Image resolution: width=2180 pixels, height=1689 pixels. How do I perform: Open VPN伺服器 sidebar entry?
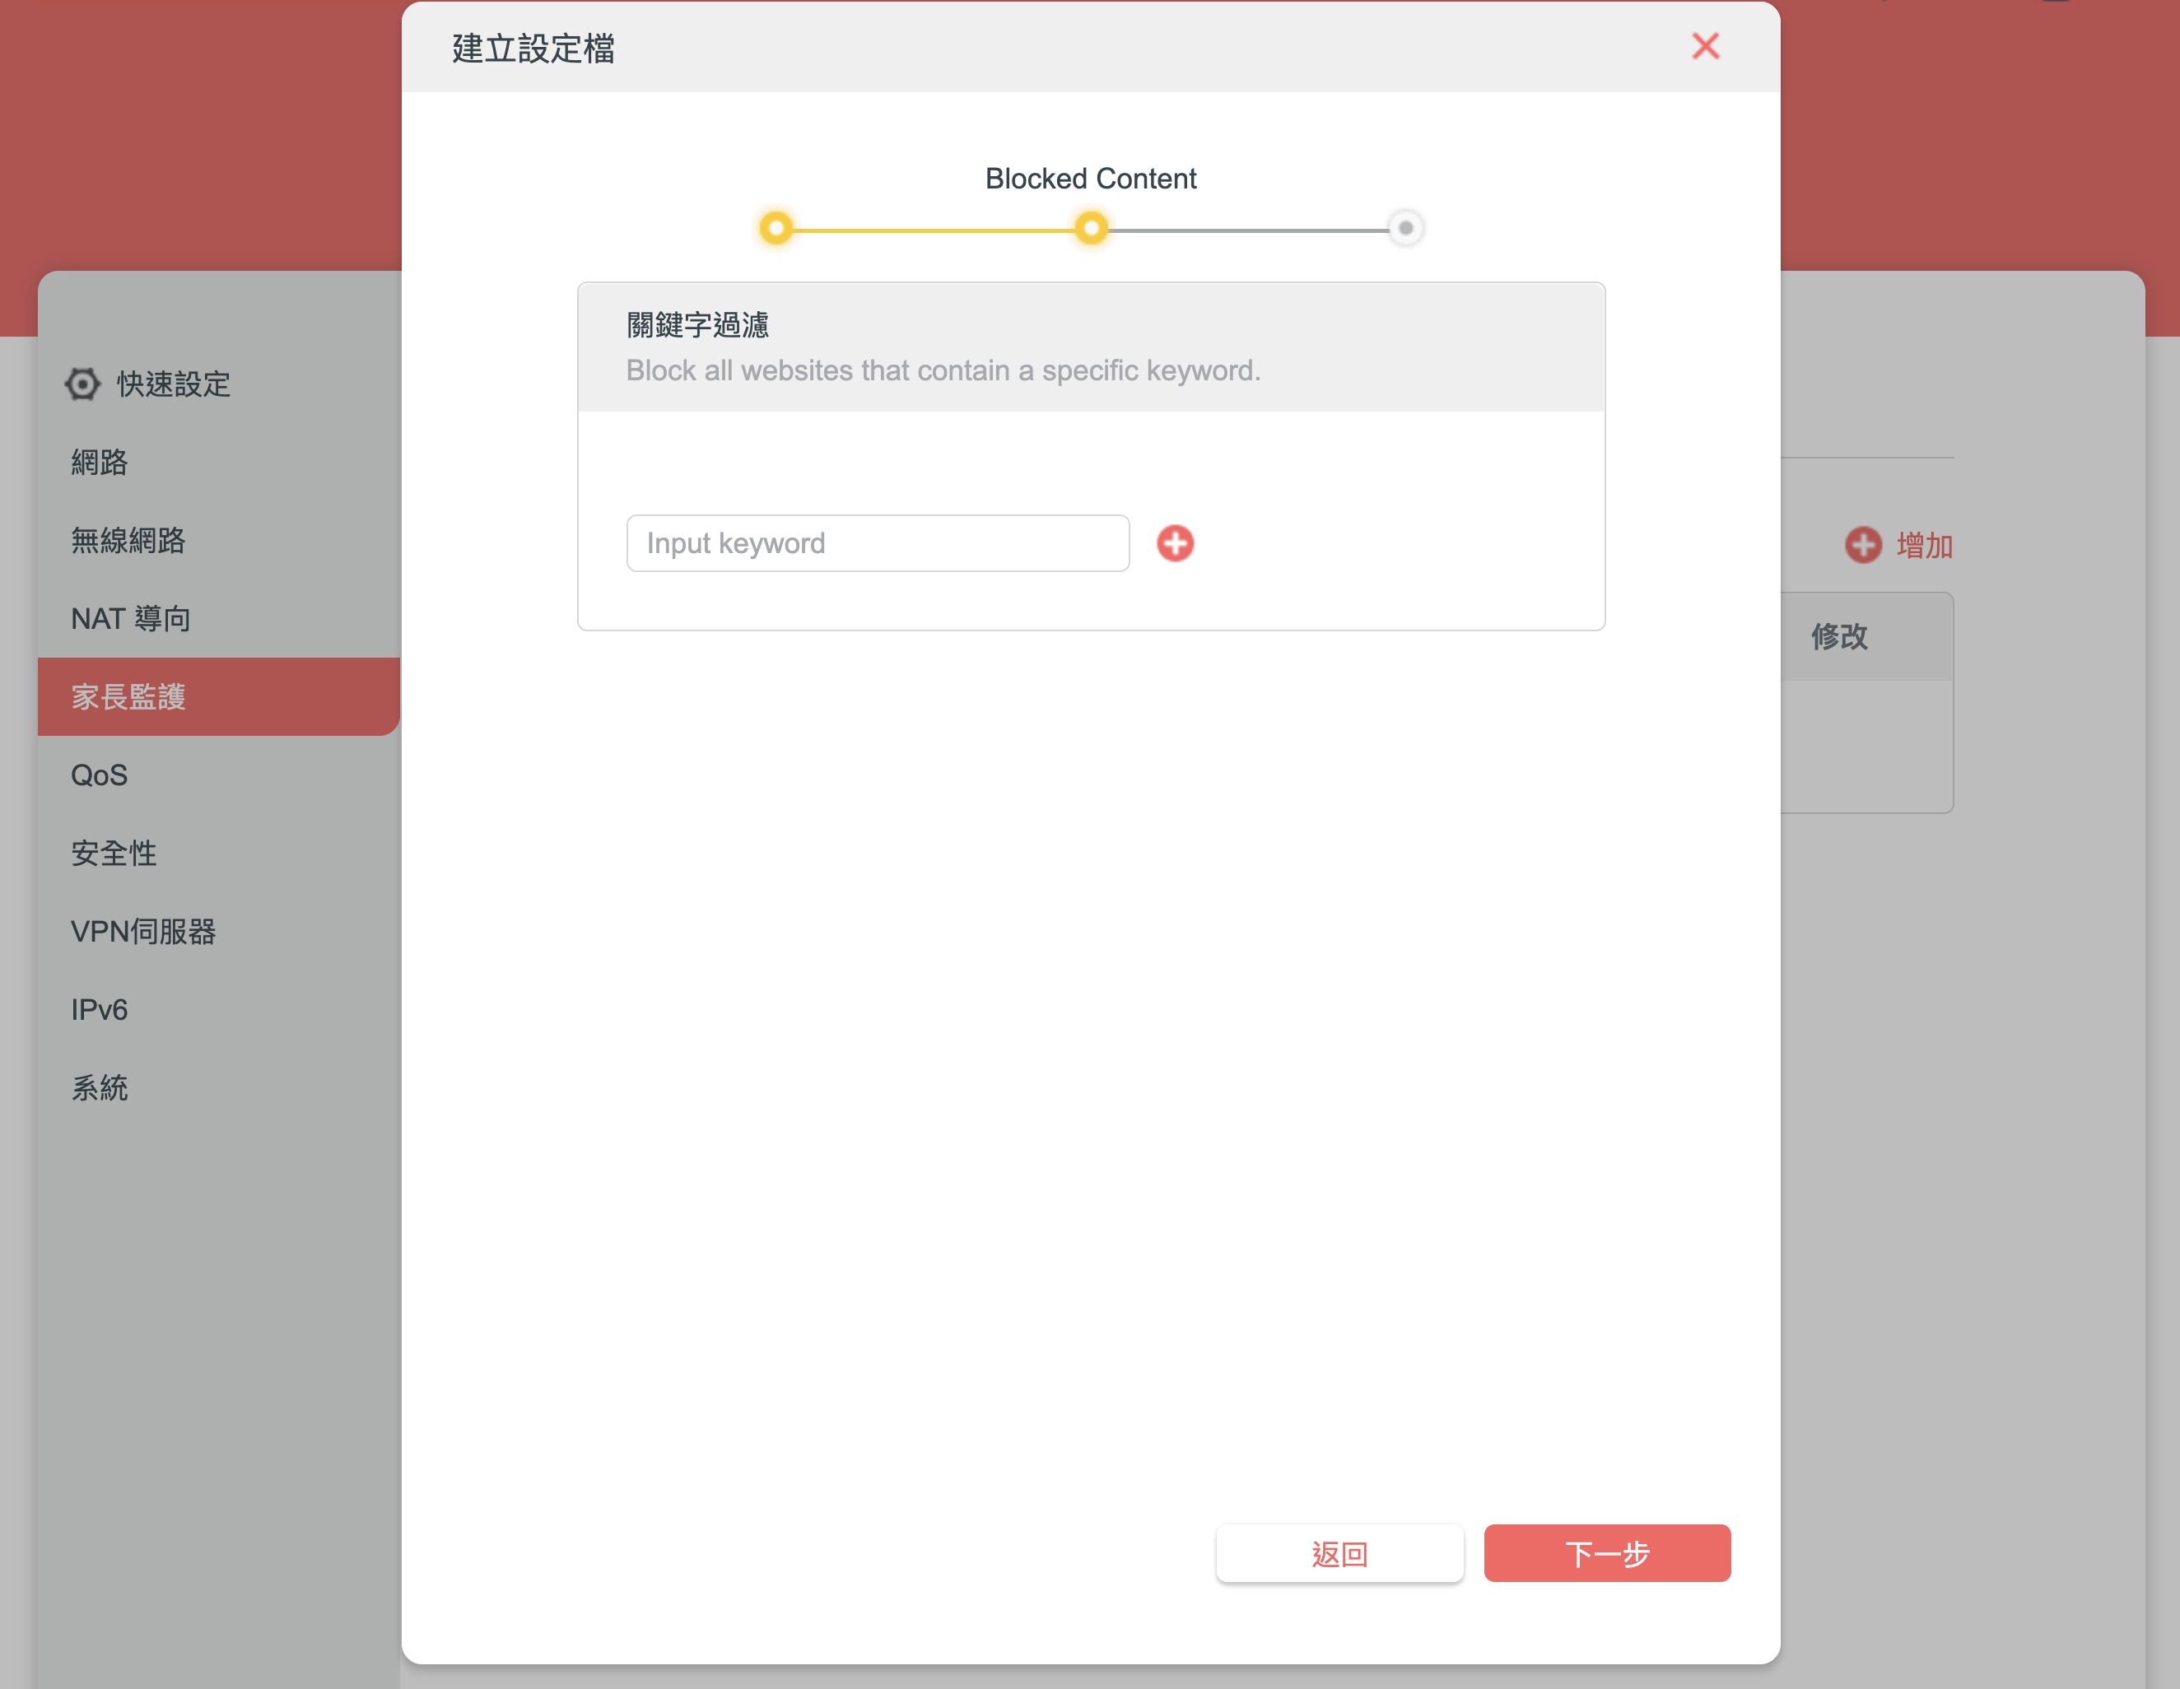click(x=144, y=932)
